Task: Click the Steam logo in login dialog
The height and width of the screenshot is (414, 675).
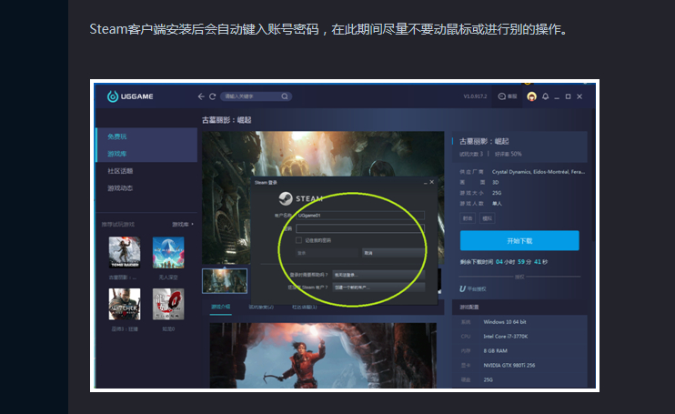Action: click(286, 198)
